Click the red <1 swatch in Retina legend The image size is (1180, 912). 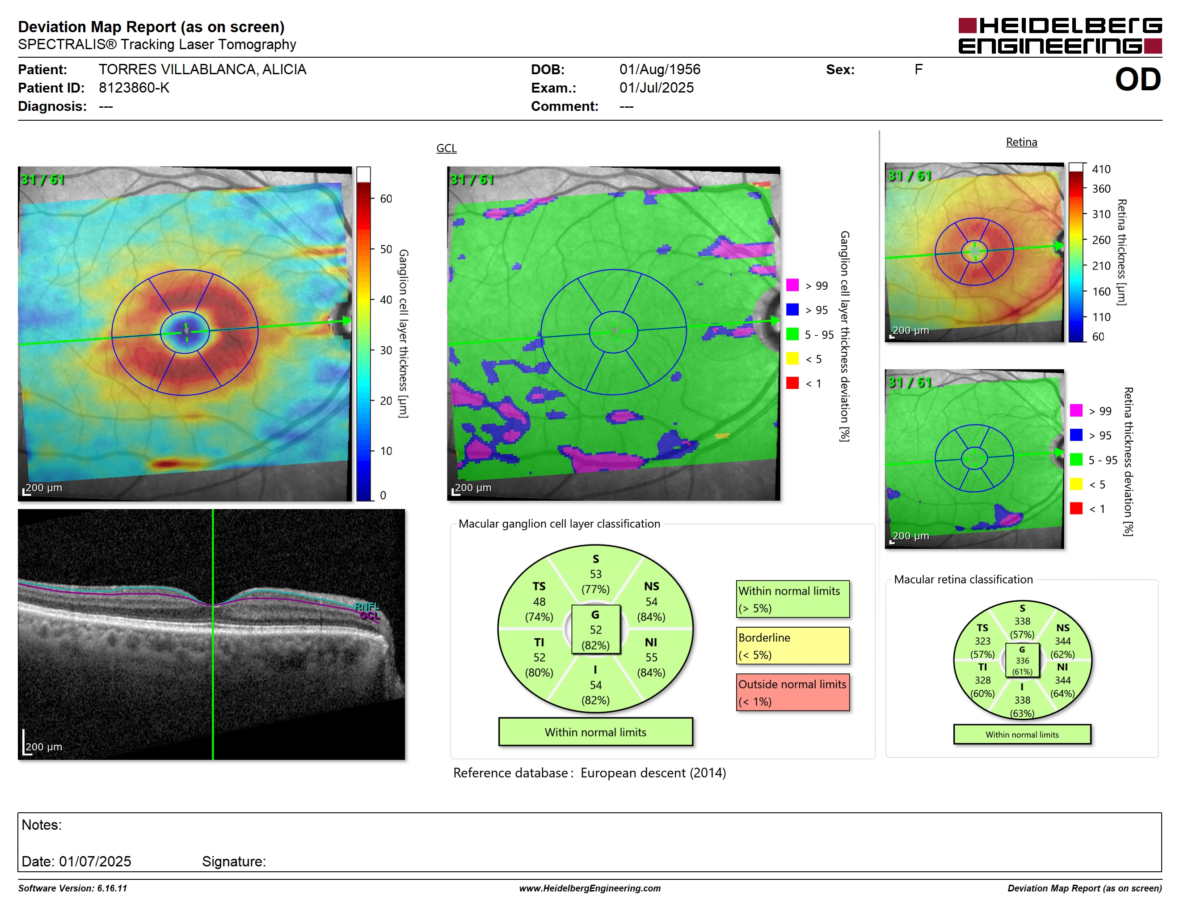click(x=1076, y=508)
